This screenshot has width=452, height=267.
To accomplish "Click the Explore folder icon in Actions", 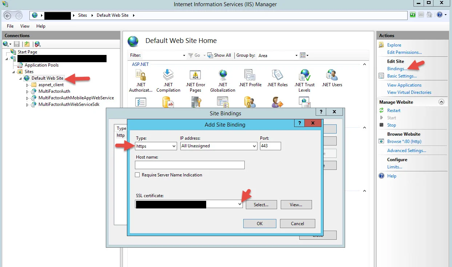I will click(x=381, y=45).
